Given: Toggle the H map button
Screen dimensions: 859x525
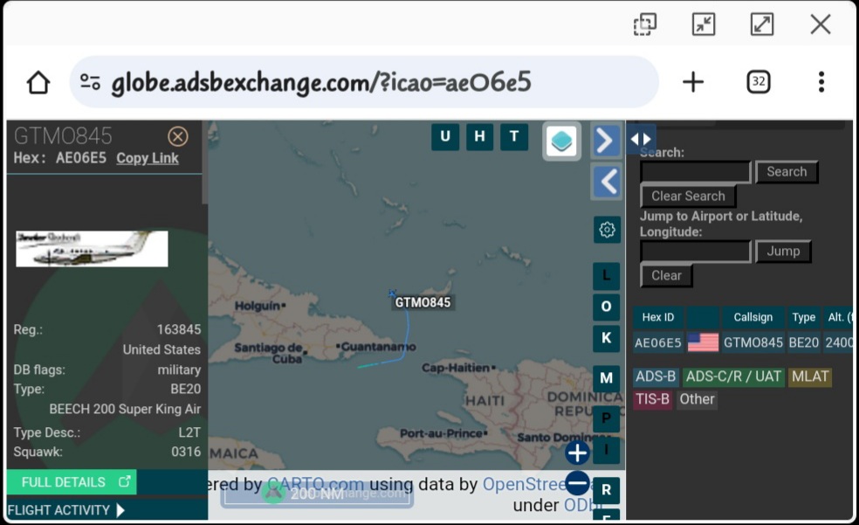Looking at the screenshot, I should point(479,136).
